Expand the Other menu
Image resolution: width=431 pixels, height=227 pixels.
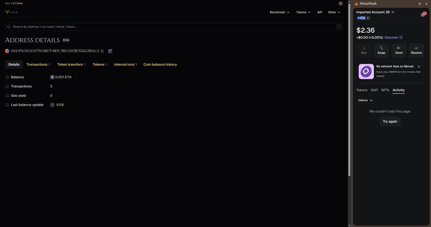click(x=334, y=12)
